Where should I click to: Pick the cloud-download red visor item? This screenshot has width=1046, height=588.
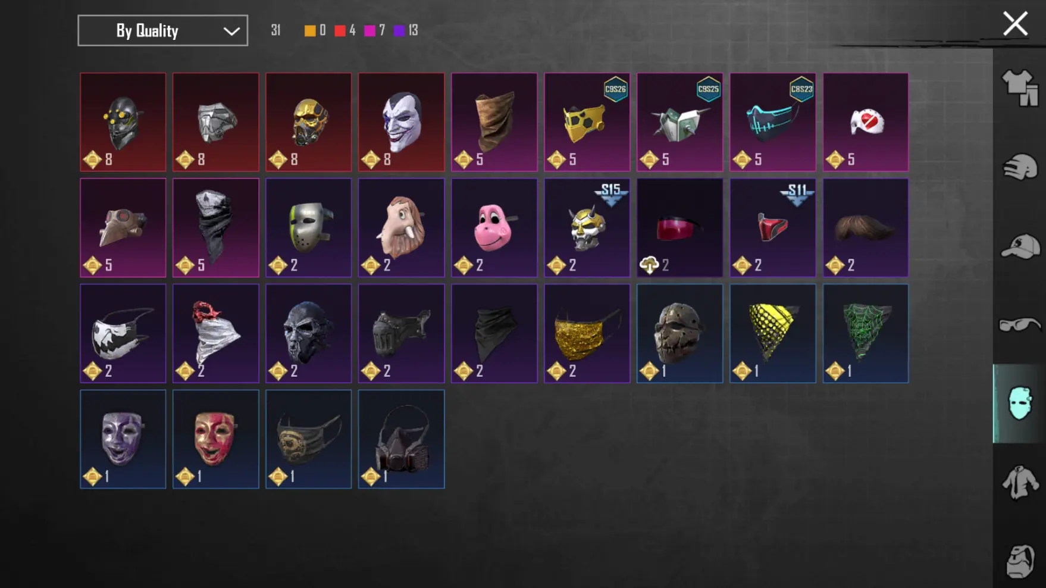point(679,227)
